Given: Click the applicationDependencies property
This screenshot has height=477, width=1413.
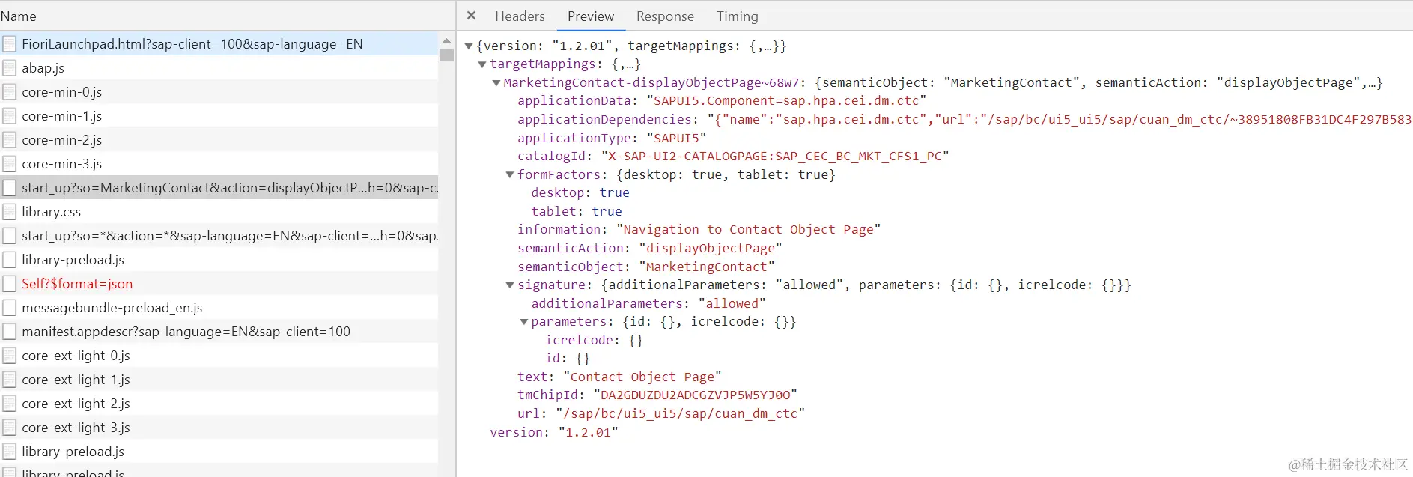Looking at the screenshot, I should [x=964, y=120].
